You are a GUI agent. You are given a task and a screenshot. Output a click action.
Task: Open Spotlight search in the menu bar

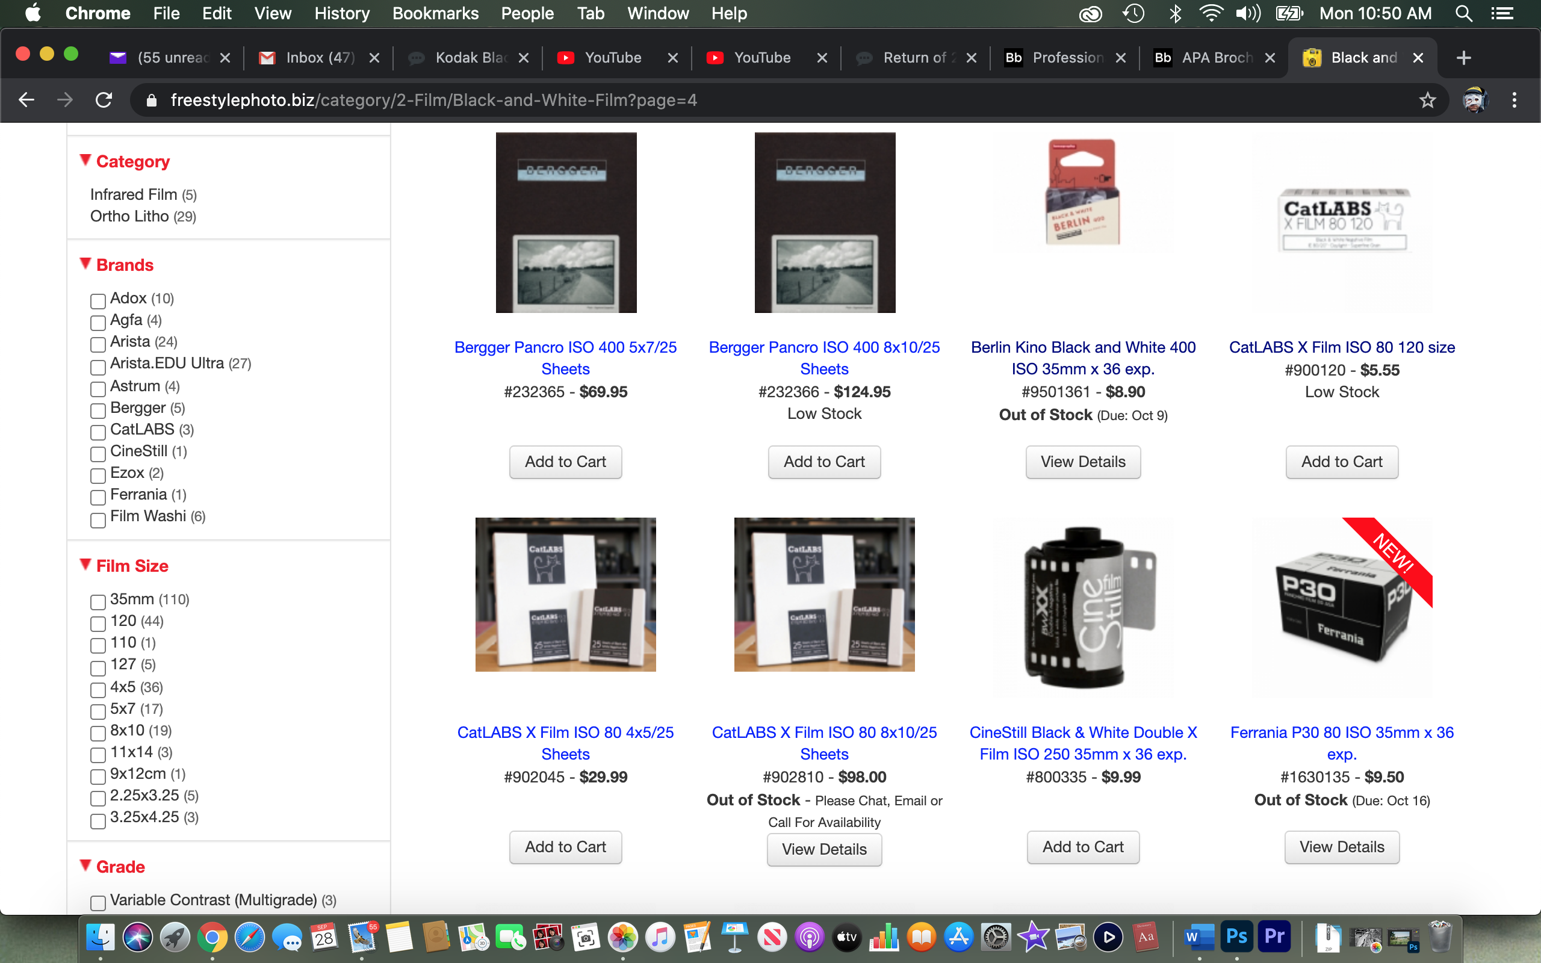1463,13
